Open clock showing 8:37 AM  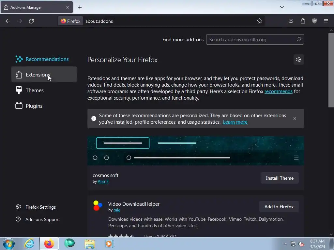coord(317,244)
